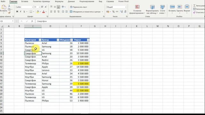Select column header G
Screen dimensions: 205x115
(95, 26)
